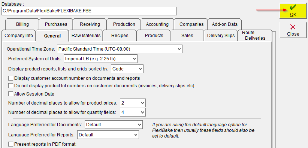Screen dimensions: 308x148
Task: Toggle Allow Session Date checkbox
Action: 10,94
